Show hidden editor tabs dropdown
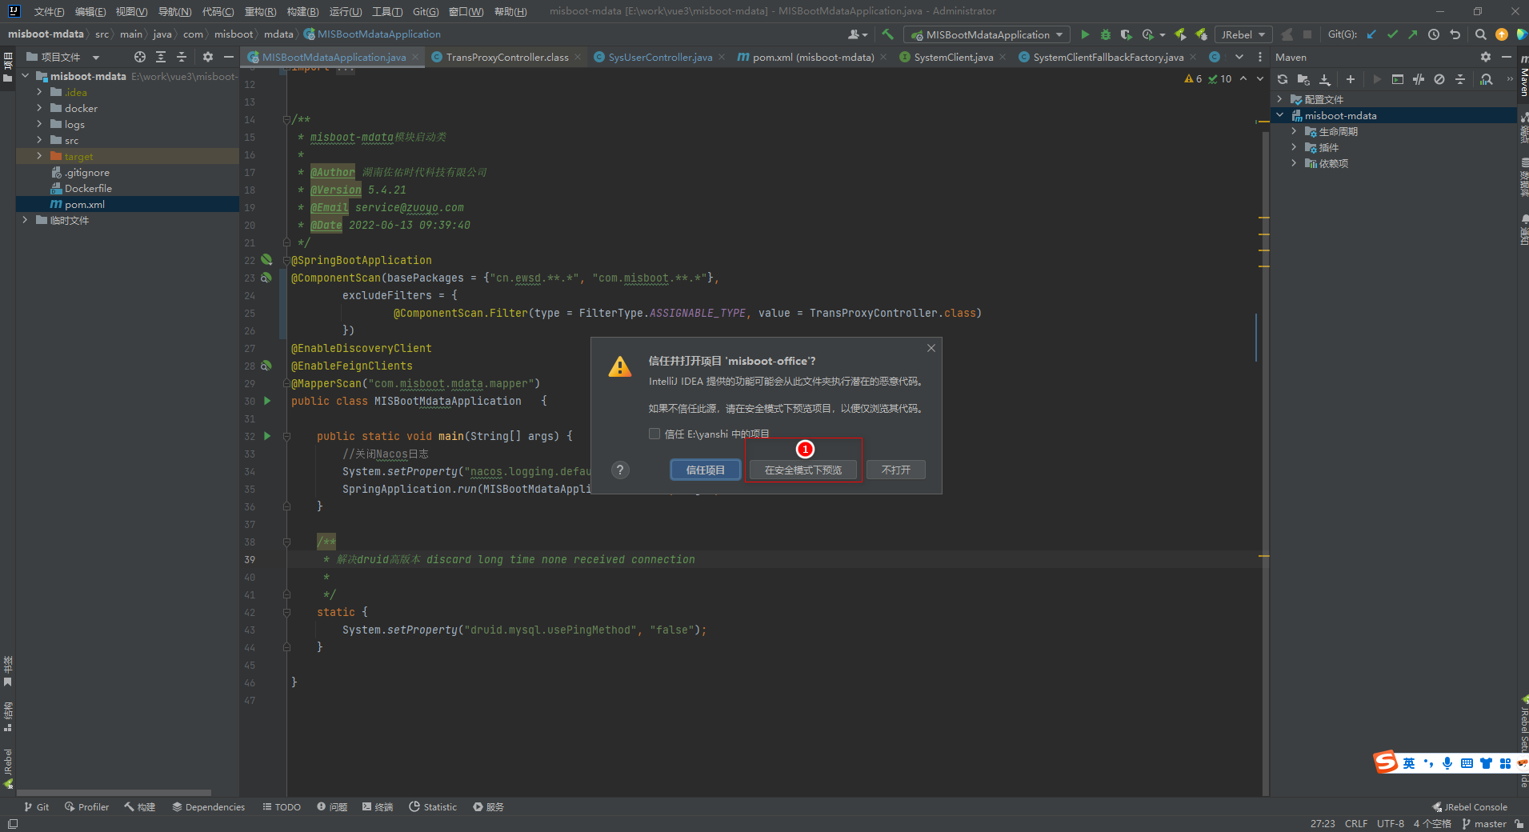The width and height of the screenshot is (1529, 832). (x=1239, y=57)
